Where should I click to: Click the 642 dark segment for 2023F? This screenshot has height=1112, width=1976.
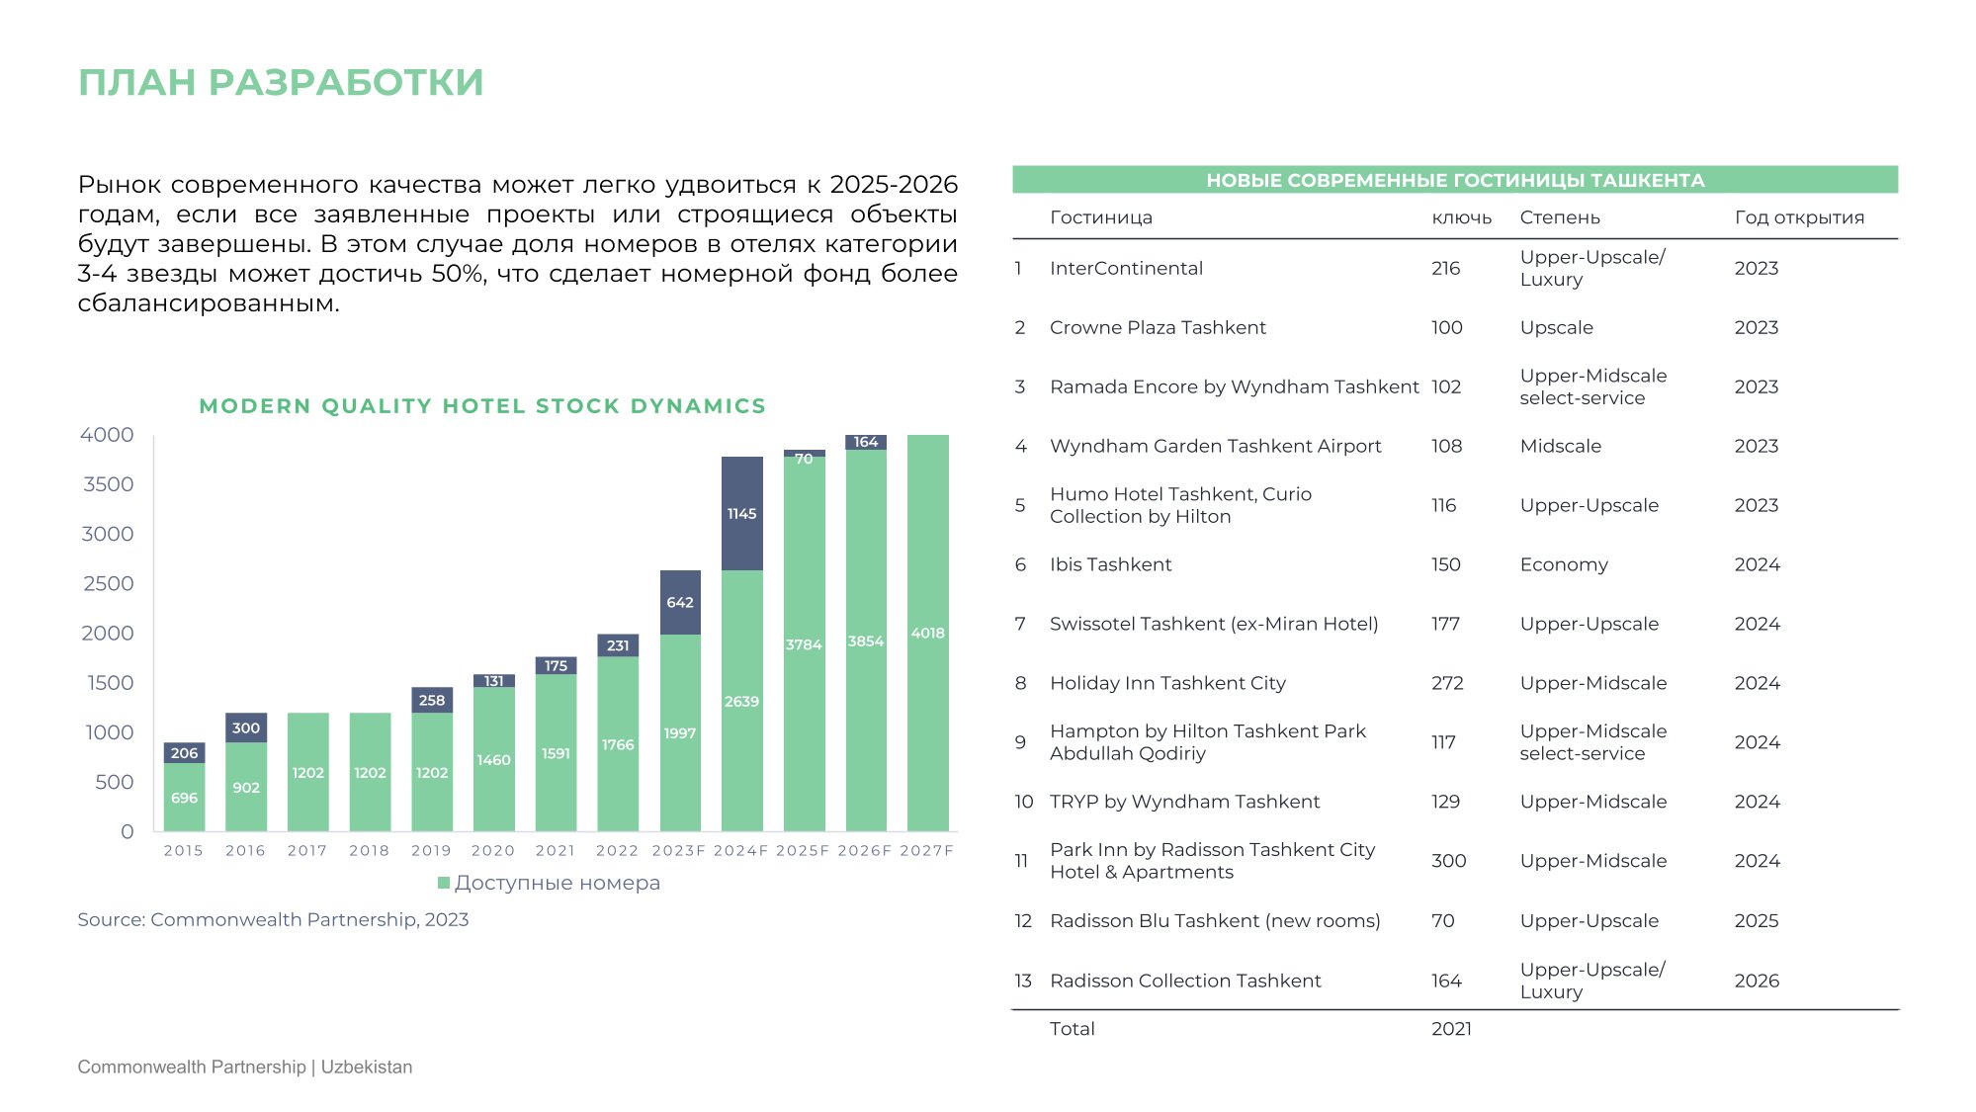680,602
